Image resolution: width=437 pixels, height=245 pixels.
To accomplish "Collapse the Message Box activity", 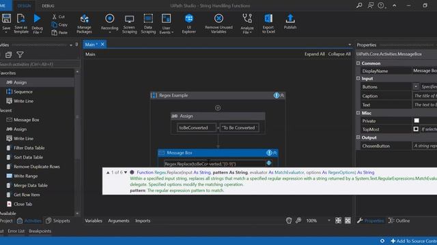I will click(274, 152).
